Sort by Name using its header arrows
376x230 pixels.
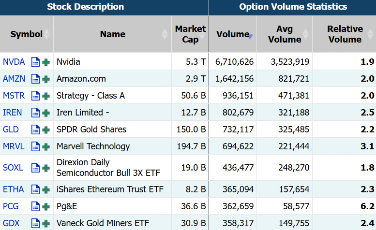click(165, 34)
